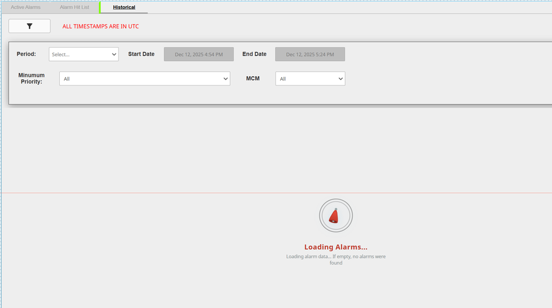552x308 pixels.
Task: Click the Minimum Priority label text
Action: point(31,78)
